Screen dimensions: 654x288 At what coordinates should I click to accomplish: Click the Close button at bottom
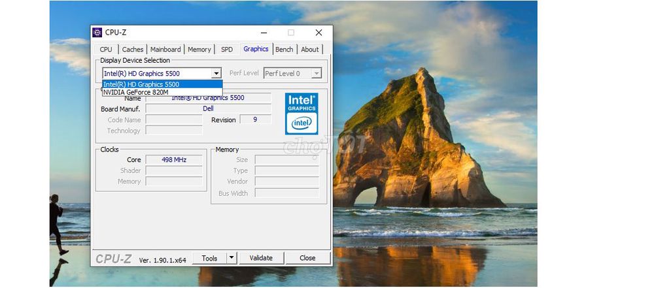click(307, 258)
